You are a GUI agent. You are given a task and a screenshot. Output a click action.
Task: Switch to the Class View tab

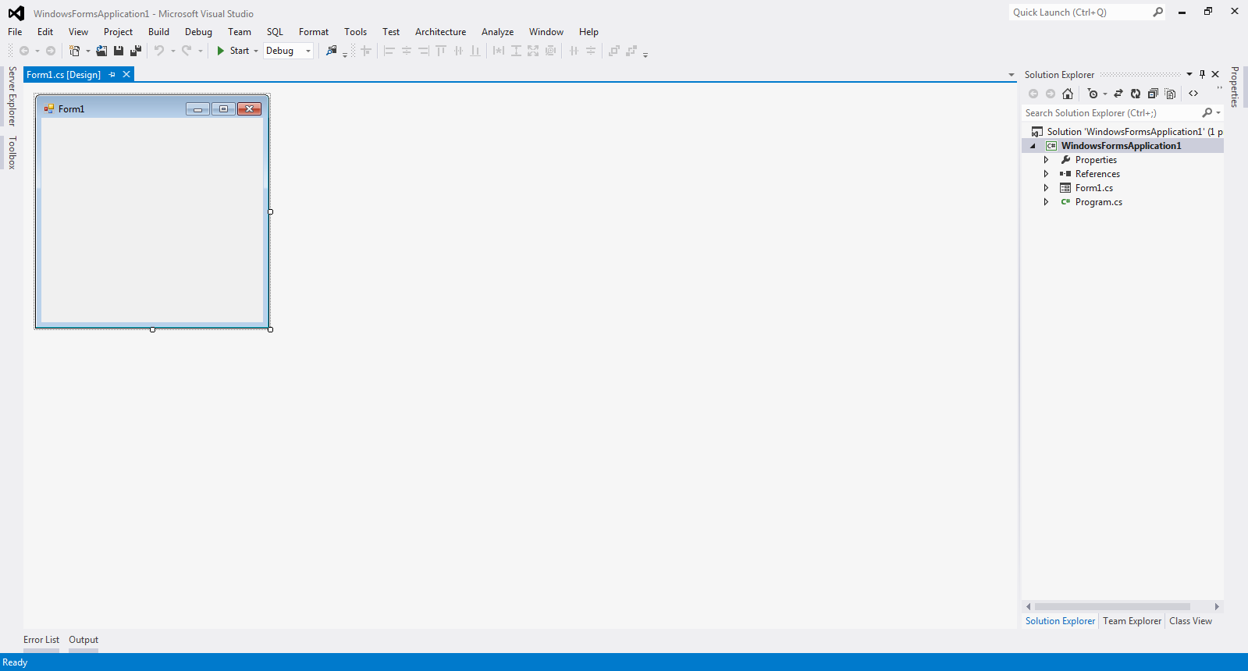[x=1190, y=621]
